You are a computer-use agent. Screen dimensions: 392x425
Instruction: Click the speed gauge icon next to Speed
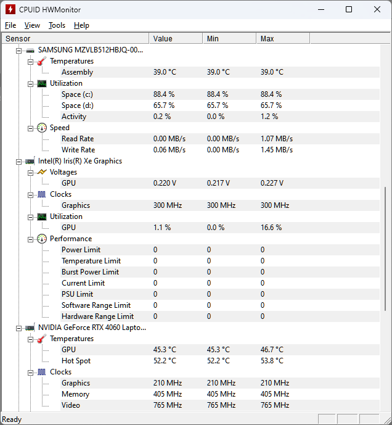(x=41, y=128)
